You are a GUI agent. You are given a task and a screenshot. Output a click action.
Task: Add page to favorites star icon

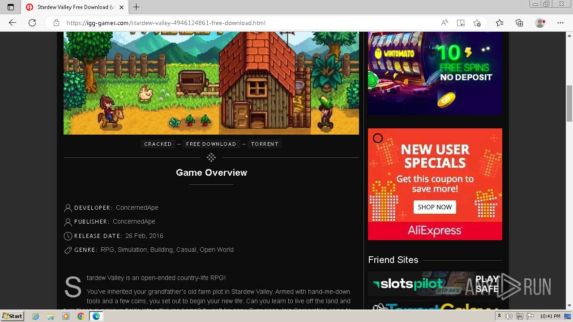coord(477,23)
